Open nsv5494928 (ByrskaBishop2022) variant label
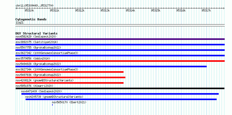 click(38, 64)
